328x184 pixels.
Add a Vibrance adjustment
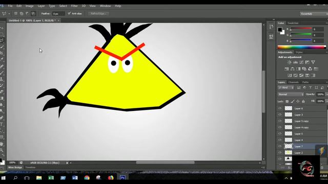click(313, 62)
